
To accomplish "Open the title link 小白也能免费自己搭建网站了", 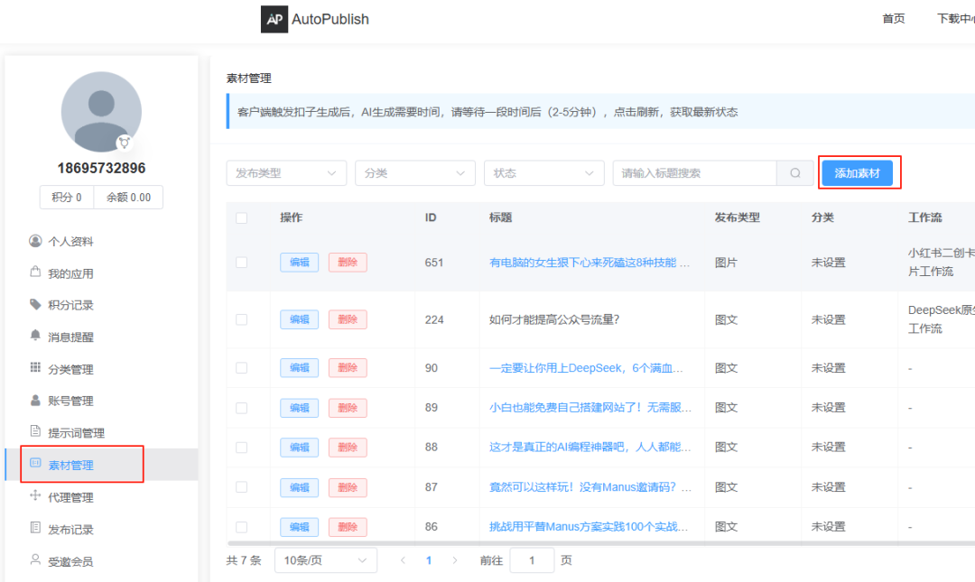I will tap(590, 407).
